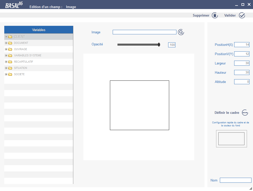Click the DOCUMENT folder icon
253x191 pixels.
tap(10, 43)
